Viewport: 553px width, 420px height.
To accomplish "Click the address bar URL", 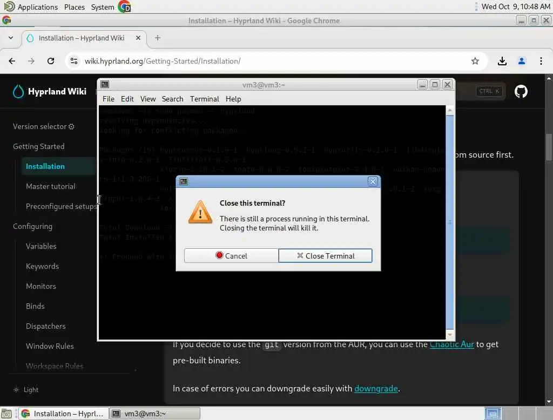I will tap(163, 61).
